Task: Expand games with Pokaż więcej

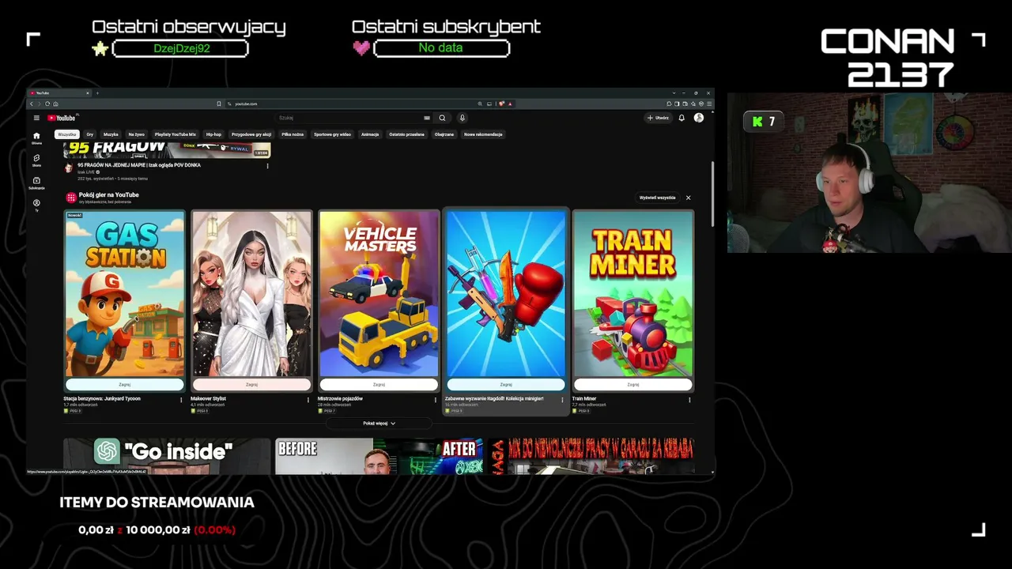Action: [x=379, y=424]
